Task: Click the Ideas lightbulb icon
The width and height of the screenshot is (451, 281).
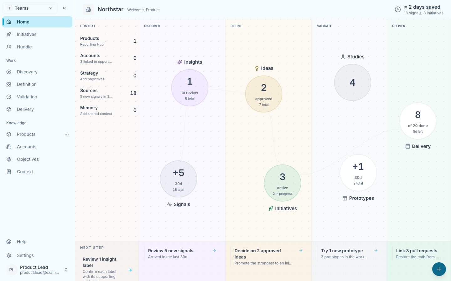Action: (x=257, y=68)
